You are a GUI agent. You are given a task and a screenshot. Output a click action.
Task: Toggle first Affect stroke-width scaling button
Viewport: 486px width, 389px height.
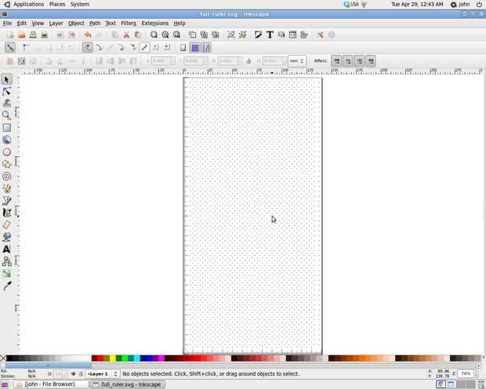click(x=336, y=61)
